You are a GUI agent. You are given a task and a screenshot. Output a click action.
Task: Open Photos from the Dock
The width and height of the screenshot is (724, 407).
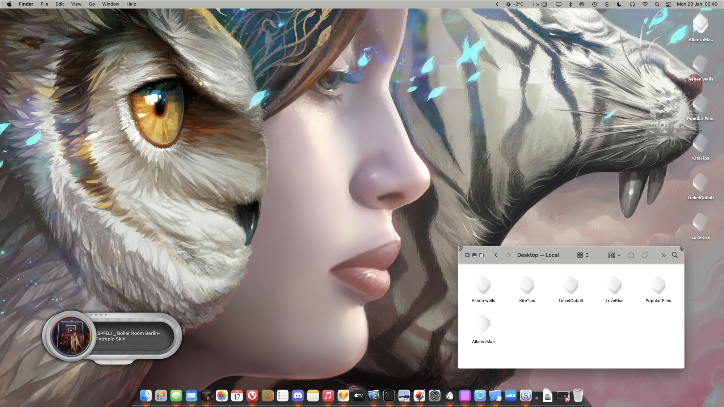pos(222,395)
